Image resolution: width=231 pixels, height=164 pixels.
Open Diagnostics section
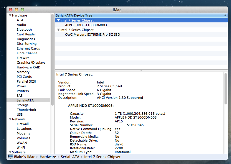(26, 39)
